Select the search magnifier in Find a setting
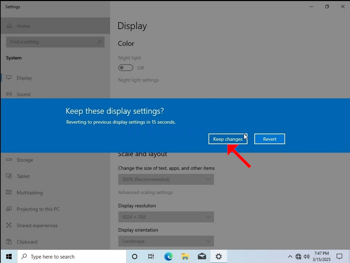 tap(99, 42)
